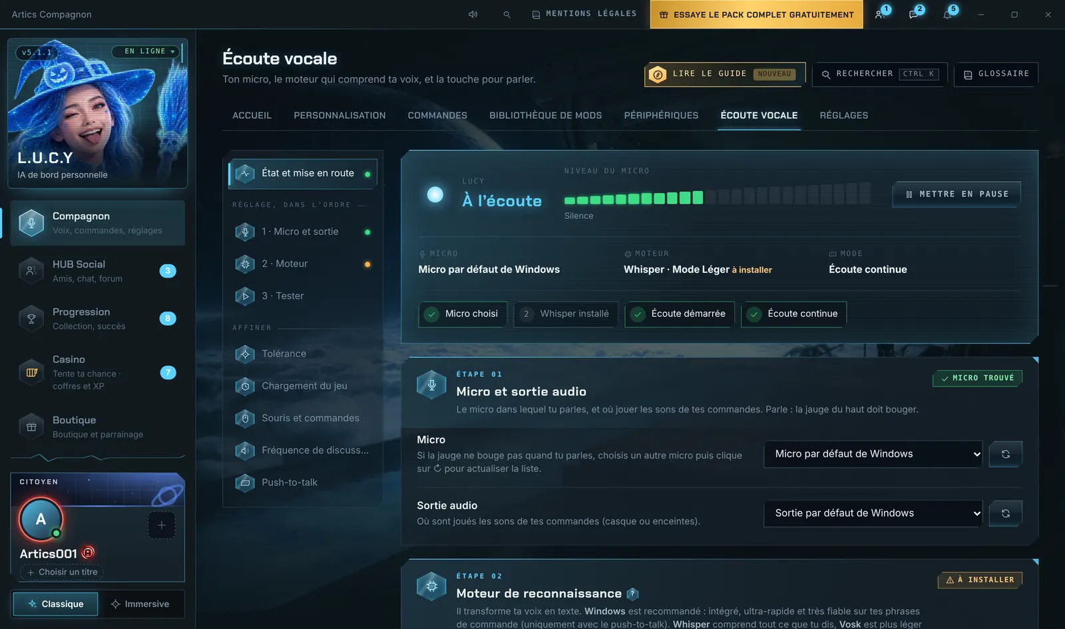
Task: Open Push-to-talk settings
Action: click(303, 483)
